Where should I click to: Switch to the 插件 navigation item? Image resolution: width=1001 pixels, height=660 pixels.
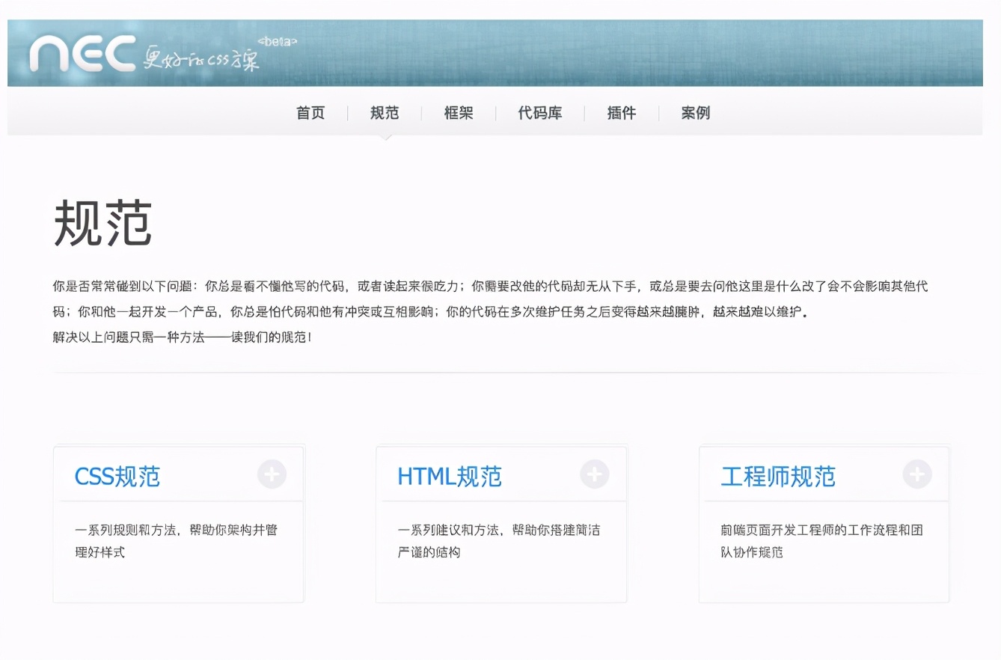click(622, 113)
